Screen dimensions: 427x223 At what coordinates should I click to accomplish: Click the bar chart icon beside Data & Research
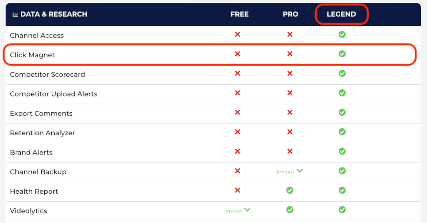(x=15, y=15)
